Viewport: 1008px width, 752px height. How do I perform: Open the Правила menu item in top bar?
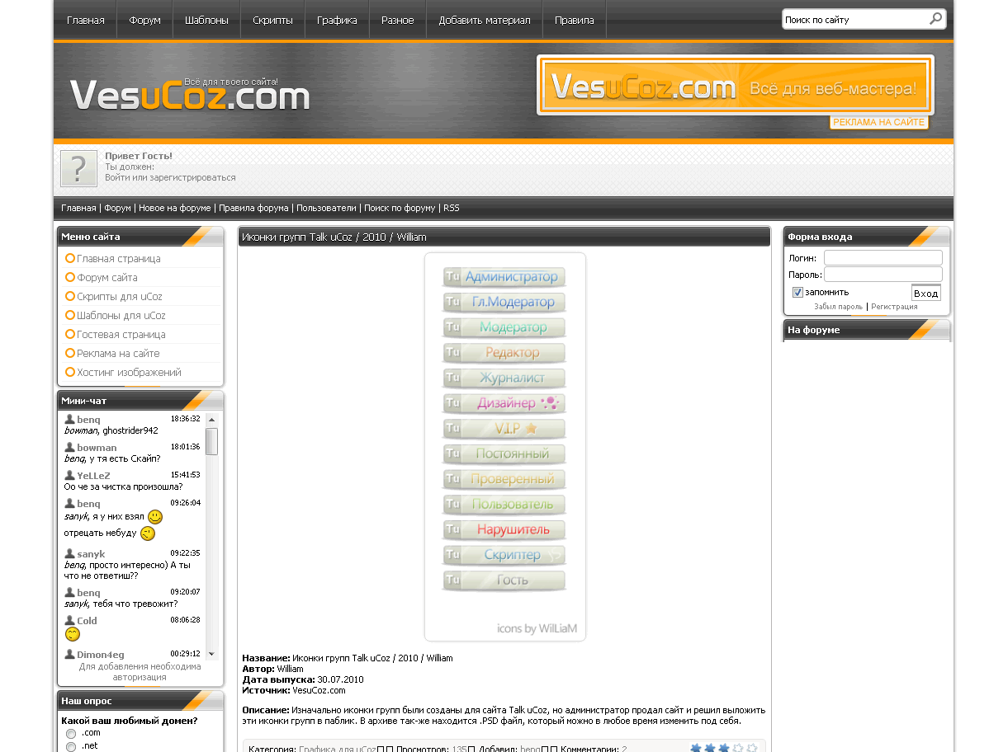point(575,20)
